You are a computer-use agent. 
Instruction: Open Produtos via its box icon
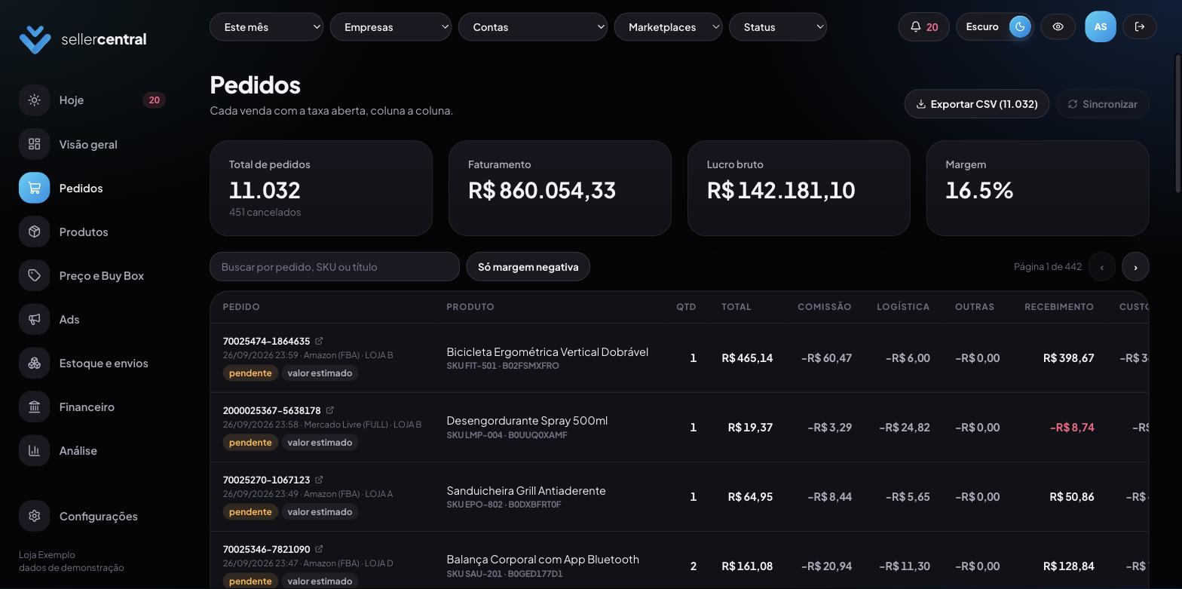(34, 232)
